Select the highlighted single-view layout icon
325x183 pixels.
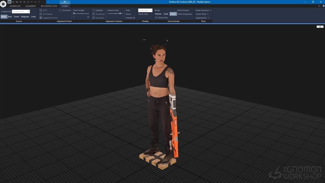(9, 2)
